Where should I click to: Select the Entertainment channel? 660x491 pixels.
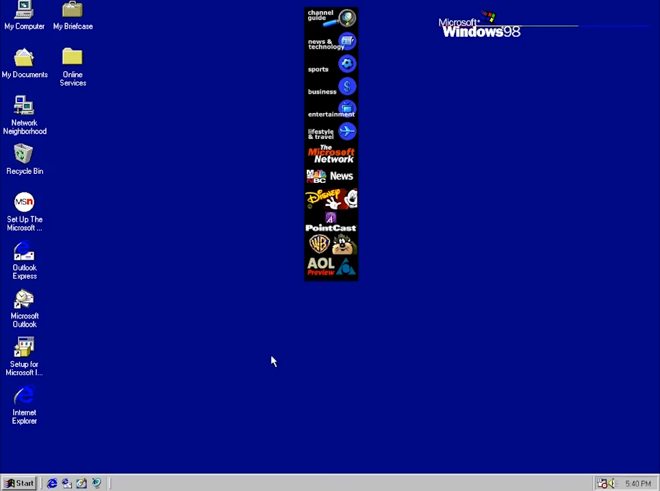(x=331, y=110)
